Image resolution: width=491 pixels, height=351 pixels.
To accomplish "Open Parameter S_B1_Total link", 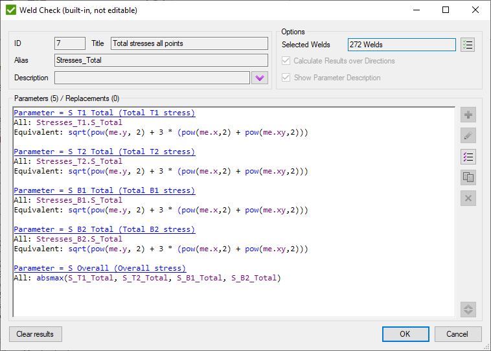I will point(104,190).
